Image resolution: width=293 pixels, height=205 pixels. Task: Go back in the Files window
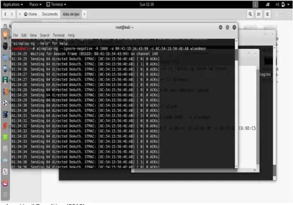tap(5, 14)
